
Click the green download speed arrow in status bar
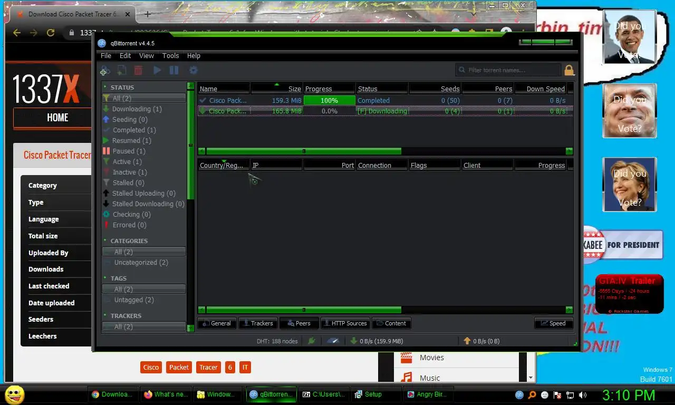click(x=354, y=341)
